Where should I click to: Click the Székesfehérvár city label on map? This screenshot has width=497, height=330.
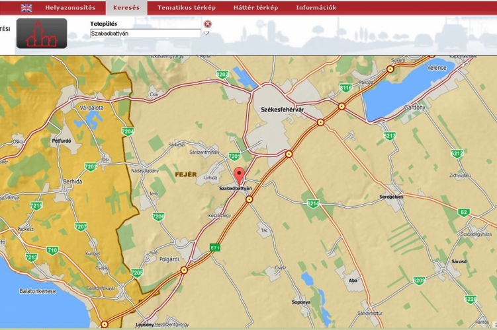tap(277, 110)
